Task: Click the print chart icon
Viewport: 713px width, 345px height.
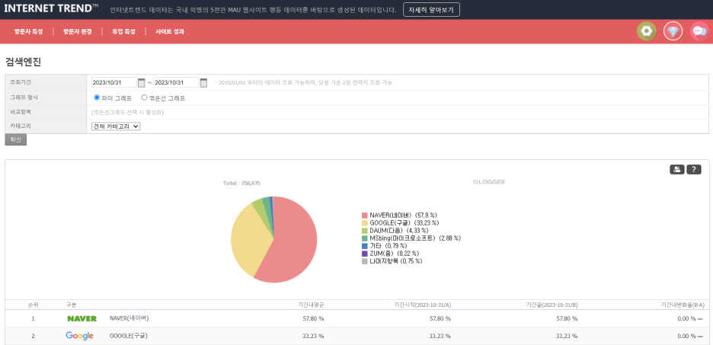Action: pos(676,170)
